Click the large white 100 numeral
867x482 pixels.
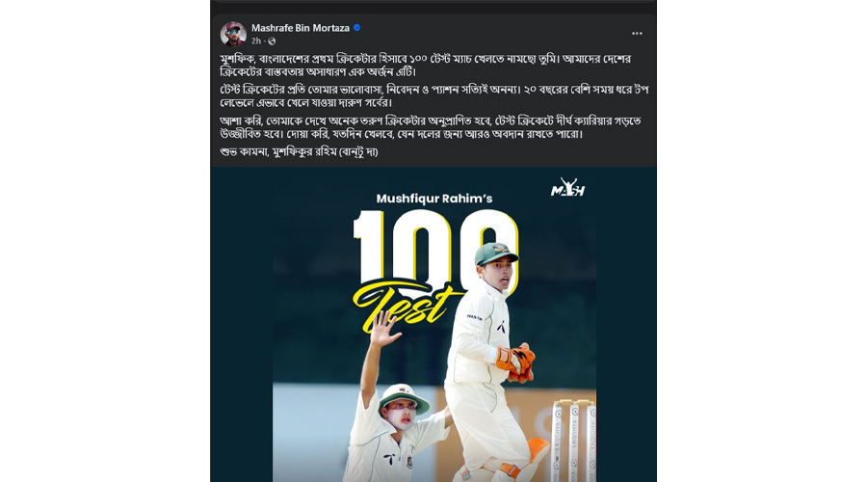pos(435,246)
